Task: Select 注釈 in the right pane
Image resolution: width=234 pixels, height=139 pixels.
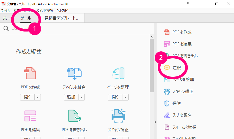Action: click(177, 68)
